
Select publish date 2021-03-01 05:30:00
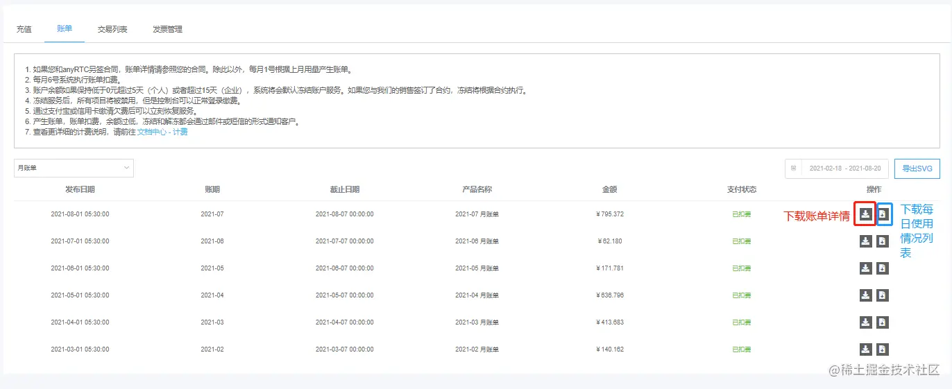click(x=80, y=349)
